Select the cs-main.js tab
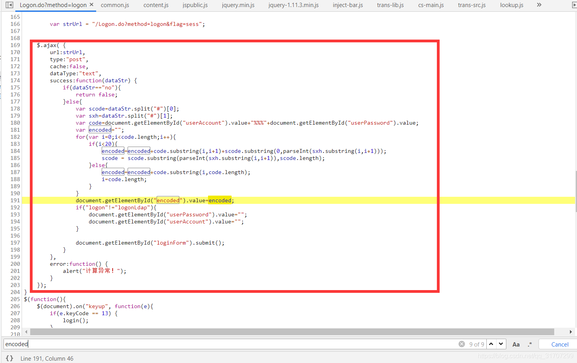Viewport: 577px width, 363px height. click(431, 5)
